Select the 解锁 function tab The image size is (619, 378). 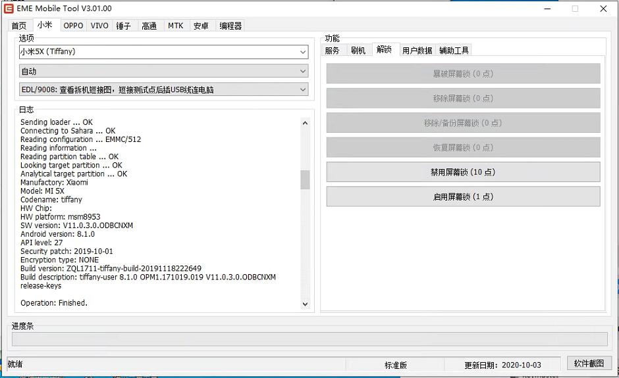pyautogui.click(x=384, y=49)
